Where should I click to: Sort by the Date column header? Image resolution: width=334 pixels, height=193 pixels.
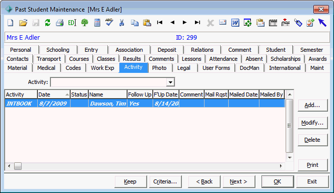(54, 94)
